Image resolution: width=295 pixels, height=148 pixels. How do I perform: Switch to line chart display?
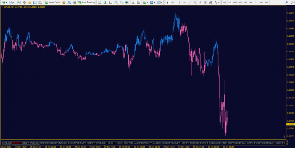110,3
